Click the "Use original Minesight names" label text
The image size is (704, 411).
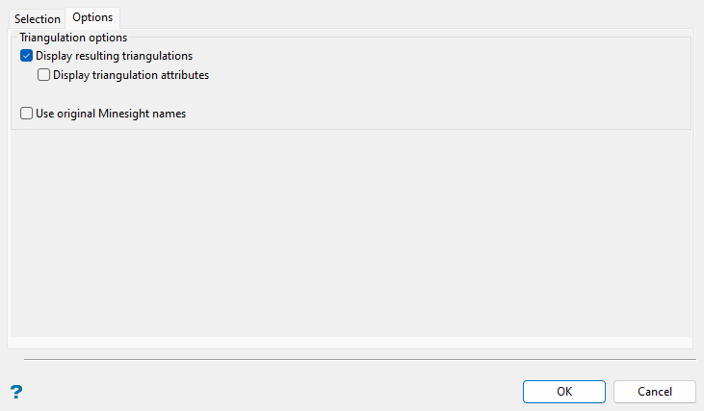pos(110,114)
